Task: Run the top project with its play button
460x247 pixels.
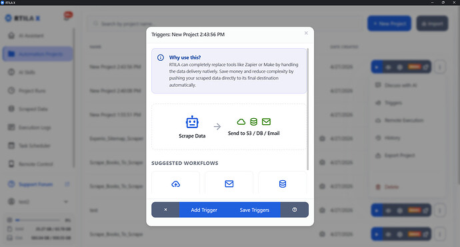Action: (377, 67)
